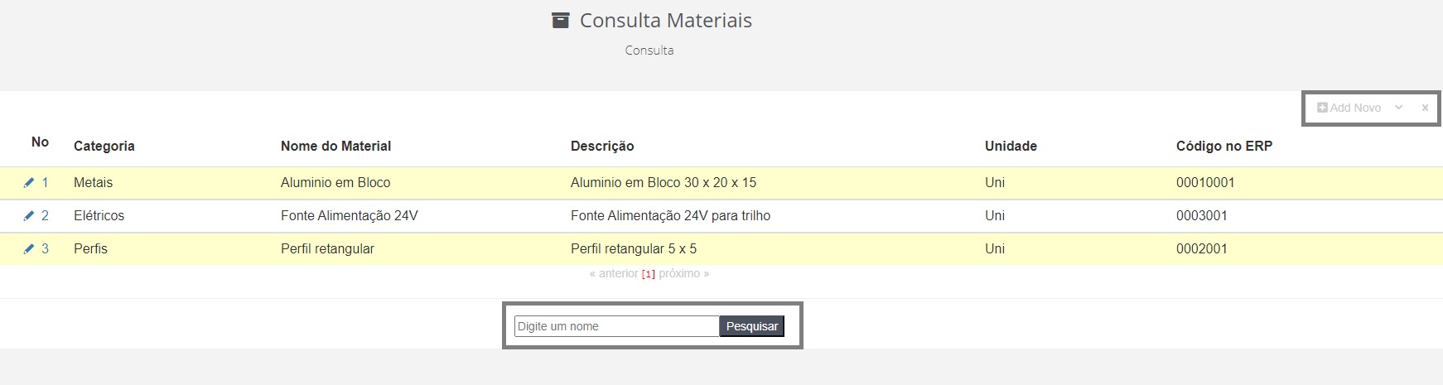This screenshot has width=1443, height=385.
Task: Click the Código no ERP column header
Action: point(1224,147)
